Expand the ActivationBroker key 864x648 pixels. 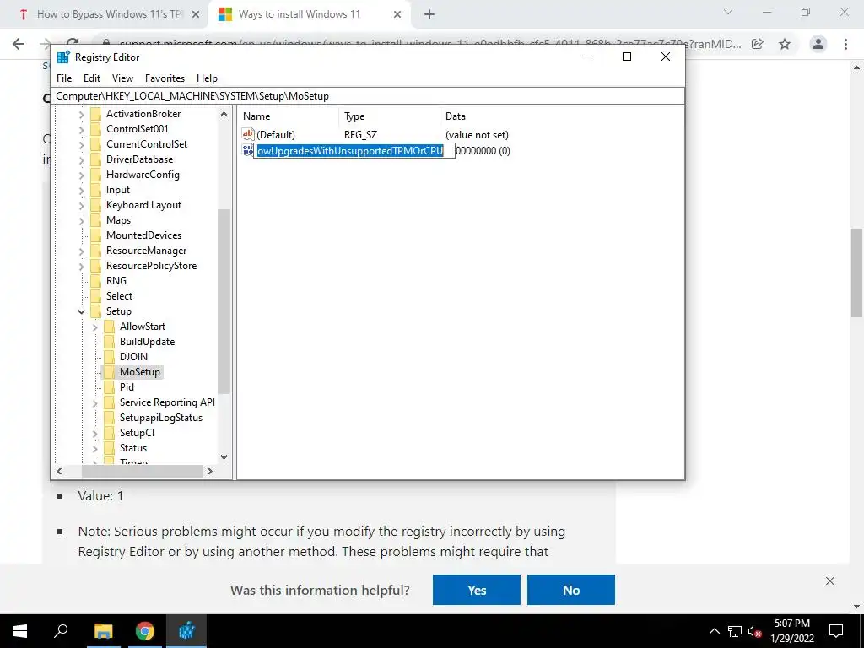point(82,115)
